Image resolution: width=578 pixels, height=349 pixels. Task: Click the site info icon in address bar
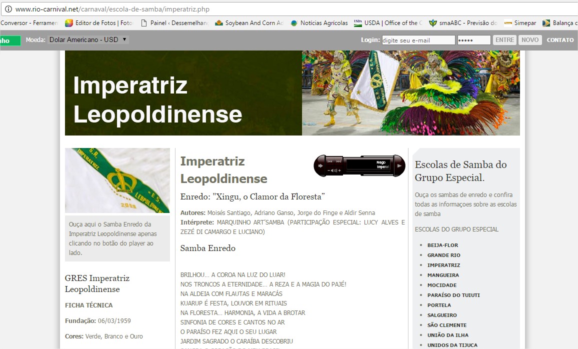(8, 9)
